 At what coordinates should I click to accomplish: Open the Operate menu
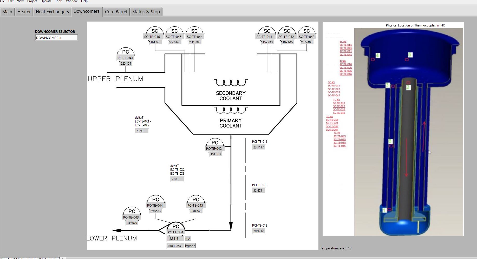pos(46,1)
